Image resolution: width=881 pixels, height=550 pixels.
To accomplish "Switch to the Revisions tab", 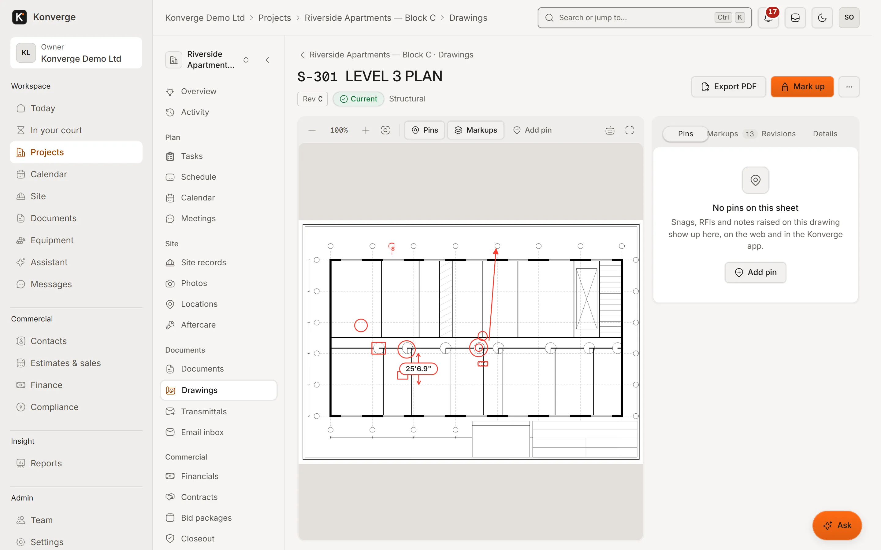I will 778,134.
